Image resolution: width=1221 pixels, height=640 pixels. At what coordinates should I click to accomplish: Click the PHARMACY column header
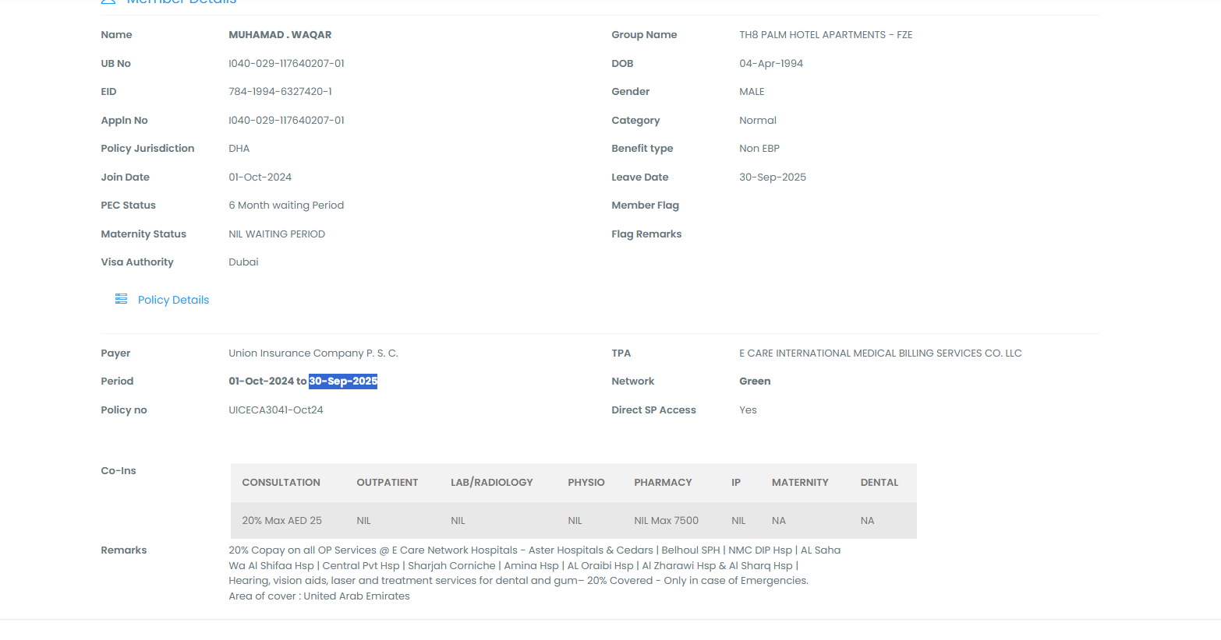tap(663, 483)
